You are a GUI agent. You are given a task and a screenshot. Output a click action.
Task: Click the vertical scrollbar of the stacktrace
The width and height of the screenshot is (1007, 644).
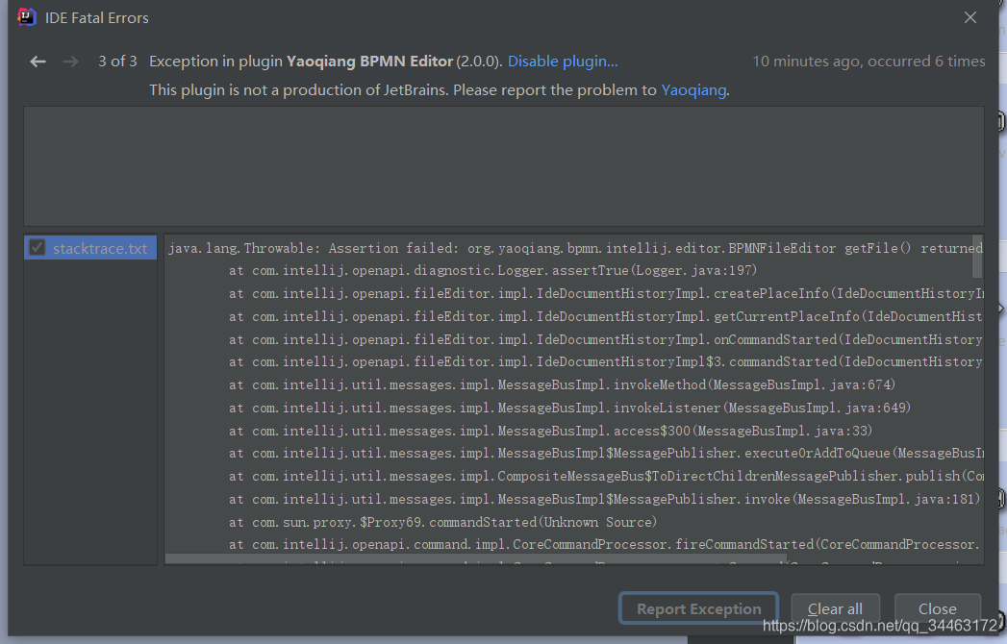(x=977, y=257)
